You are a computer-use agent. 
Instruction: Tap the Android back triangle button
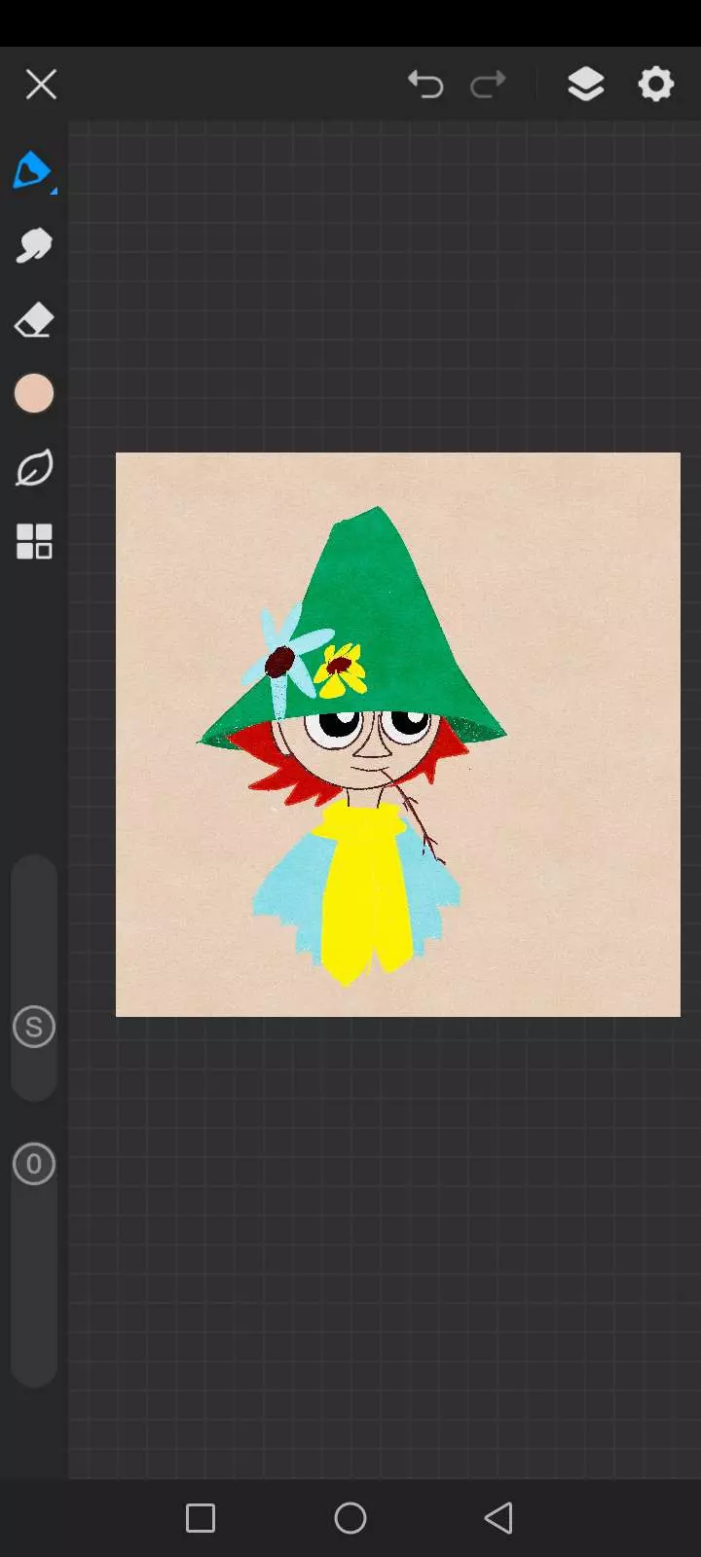coord(498,1518)
